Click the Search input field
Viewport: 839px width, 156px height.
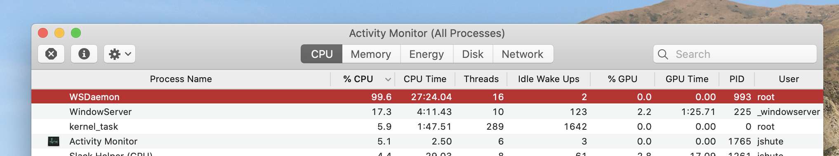pos(735,54)
